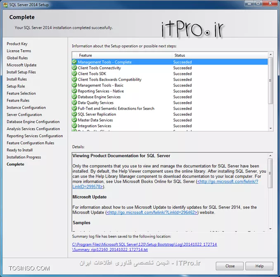Open Help for the setup wizard
280x277 pixels.
[259, 266]
